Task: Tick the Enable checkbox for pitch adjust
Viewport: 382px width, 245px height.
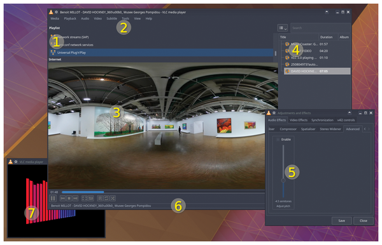Action: click(x=278, y=140)
